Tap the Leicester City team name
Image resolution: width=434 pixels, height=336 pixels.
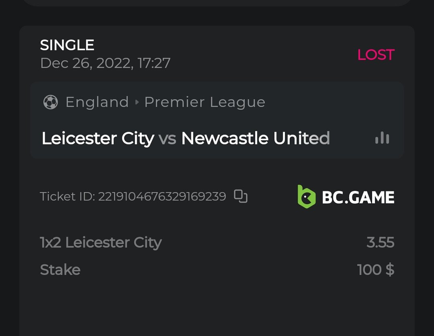pyautogui.click(x=98, y=138)
